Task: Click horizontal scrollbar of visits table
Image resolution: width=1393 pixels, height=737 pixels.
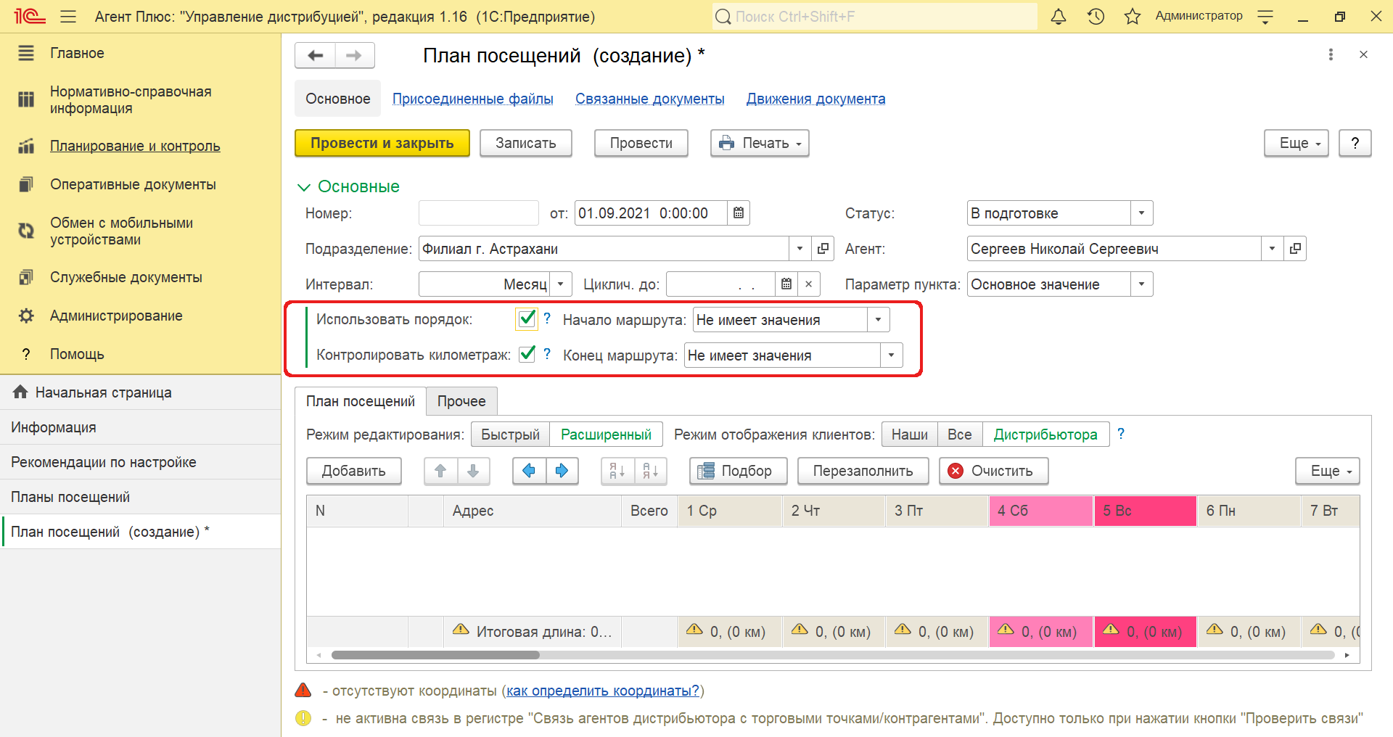Action: coord(435,655)
